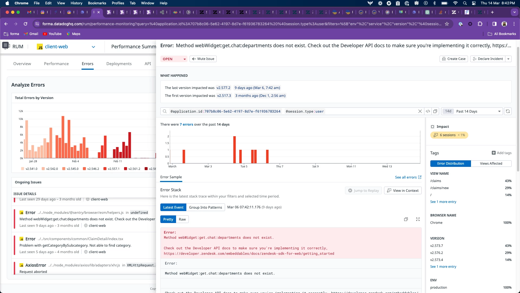Expand the stack trace to fullscreen
The width and height of the screenshot is (520, 293).
(418, 219)
